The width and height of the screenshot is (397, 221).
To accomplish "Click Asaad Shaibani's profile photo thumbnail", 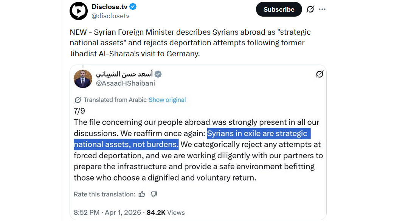I will [83, 79].
